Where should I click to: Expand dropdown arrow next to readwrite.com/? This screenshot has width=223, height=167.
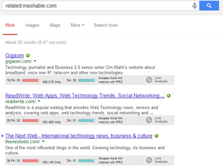(39, 101)
